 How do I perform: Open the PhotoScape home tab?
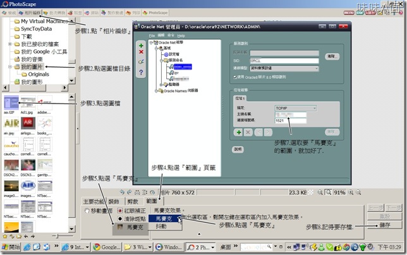[x=155, y=13]
